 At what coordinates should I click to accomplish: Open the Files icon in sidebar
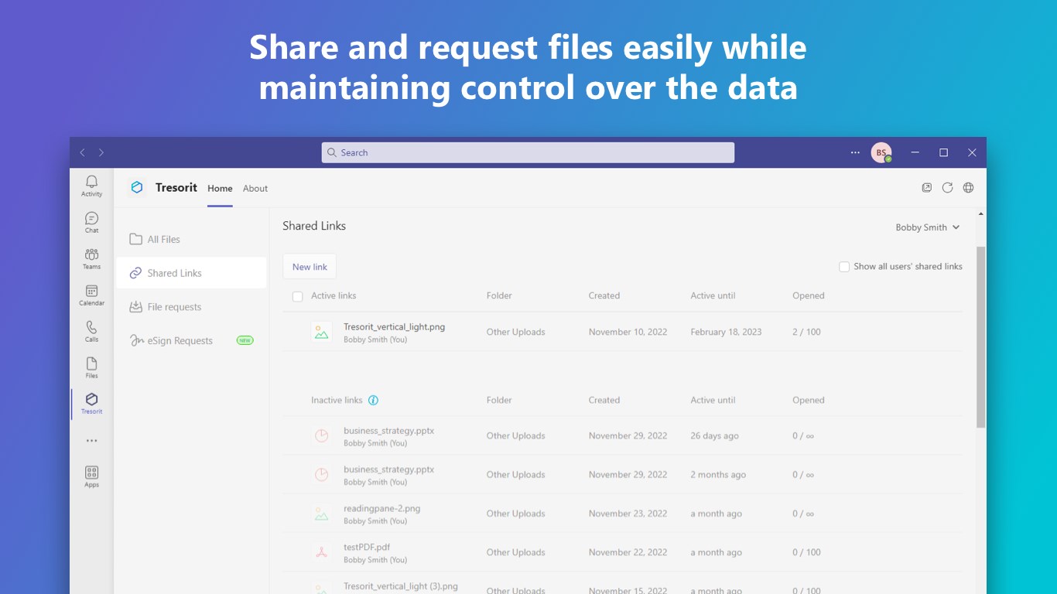[x=91, y=367]
